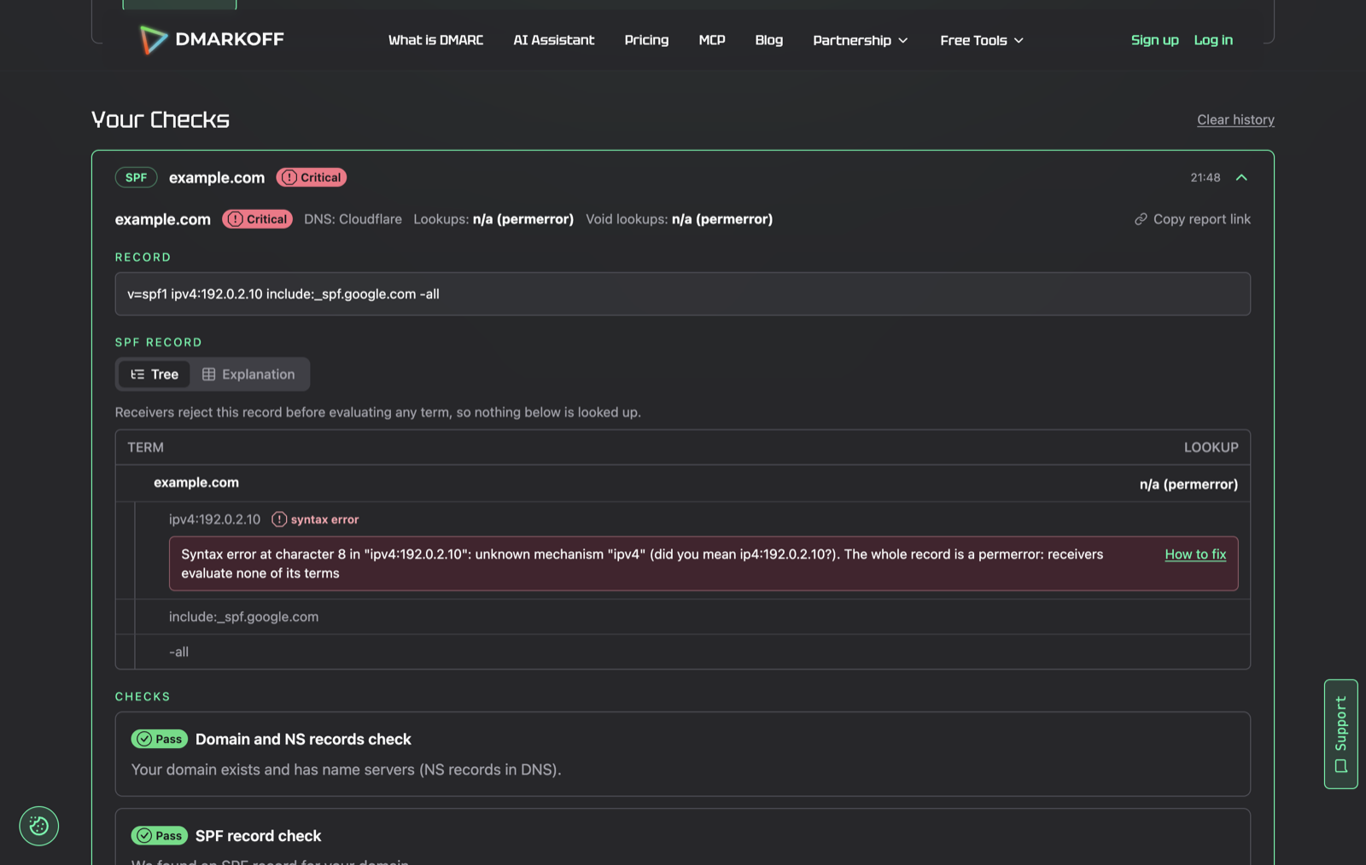Select the example.com tree row
The width and height of the screenshot is (1366, 865).
pyautogui.click(x=683, y=483)
